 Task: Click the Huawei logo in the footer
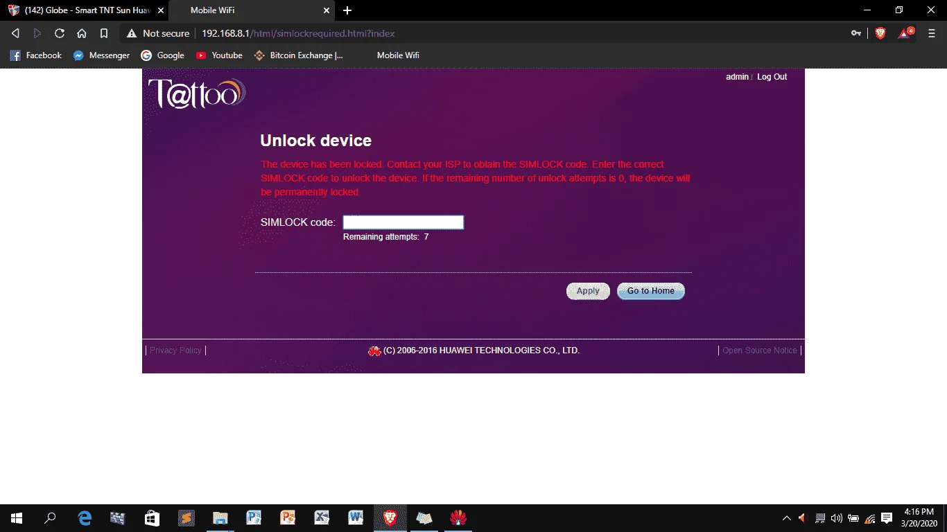(x=374, y=351)
